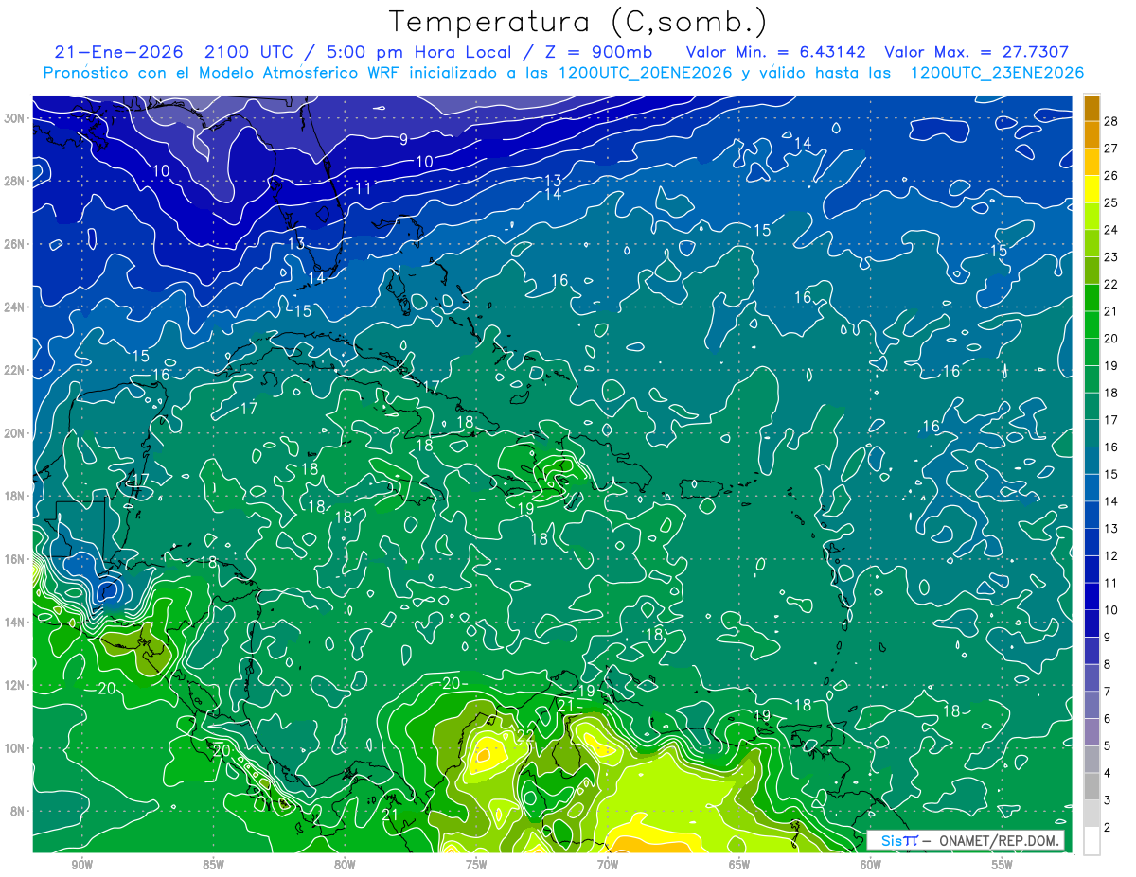The image size is (1136, 877).
Task: Click the date "21-Ene-2026" in header
Action: point(118,53)
